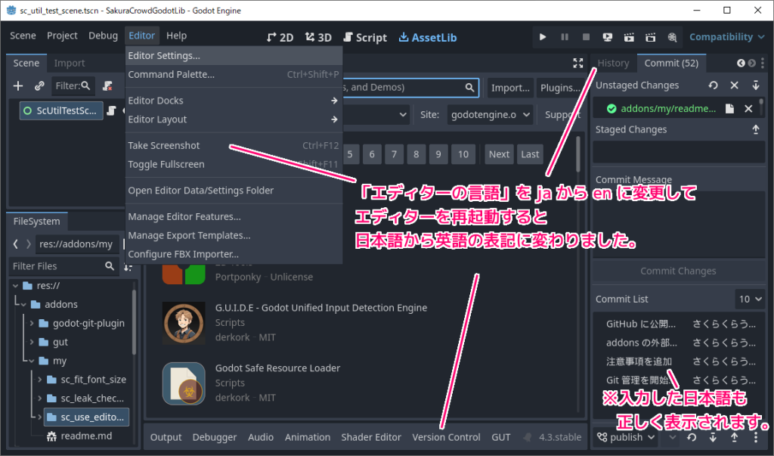Jump to the Last asset page
This screenshot has height=456, width=774.
pos(530,154)
